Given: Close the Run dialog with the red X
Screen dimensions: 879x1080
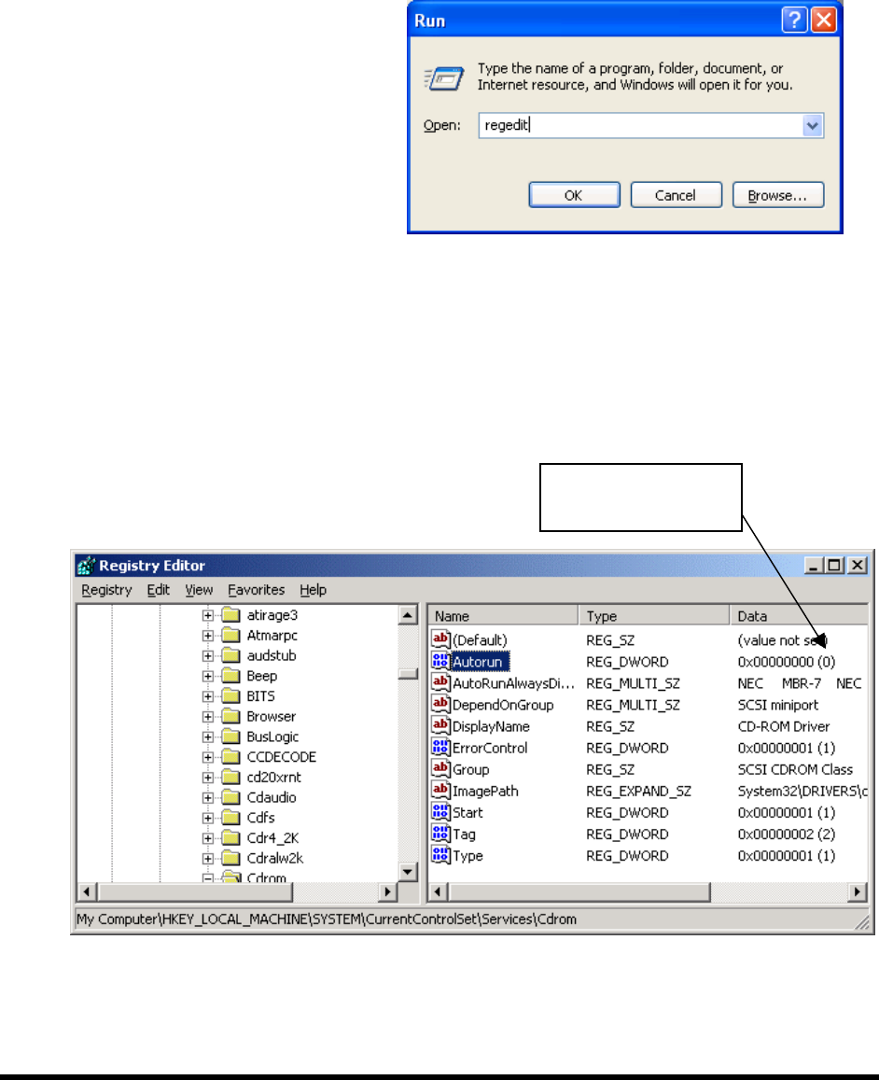Looking at the screenshot, I should pos(823,20).
